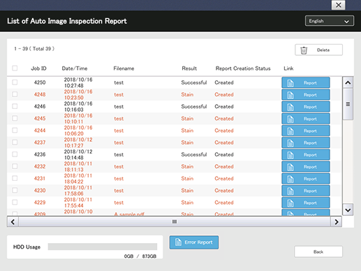Screen dimensions: 361x271
Task: Open the Report for job 4237
Action: [x=306, y=142]
